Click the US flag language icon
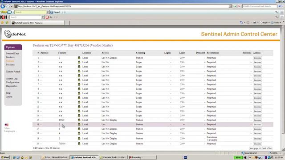The width and height of the screenshot is (285, 160). (x=7, y=125)
